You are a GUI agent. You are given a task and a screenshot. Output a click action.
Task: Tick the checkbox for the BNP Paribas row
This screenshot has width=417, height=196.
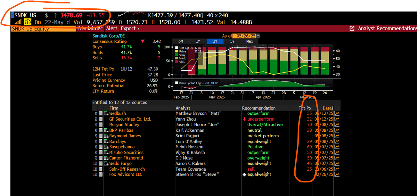(x=101, y=130)
